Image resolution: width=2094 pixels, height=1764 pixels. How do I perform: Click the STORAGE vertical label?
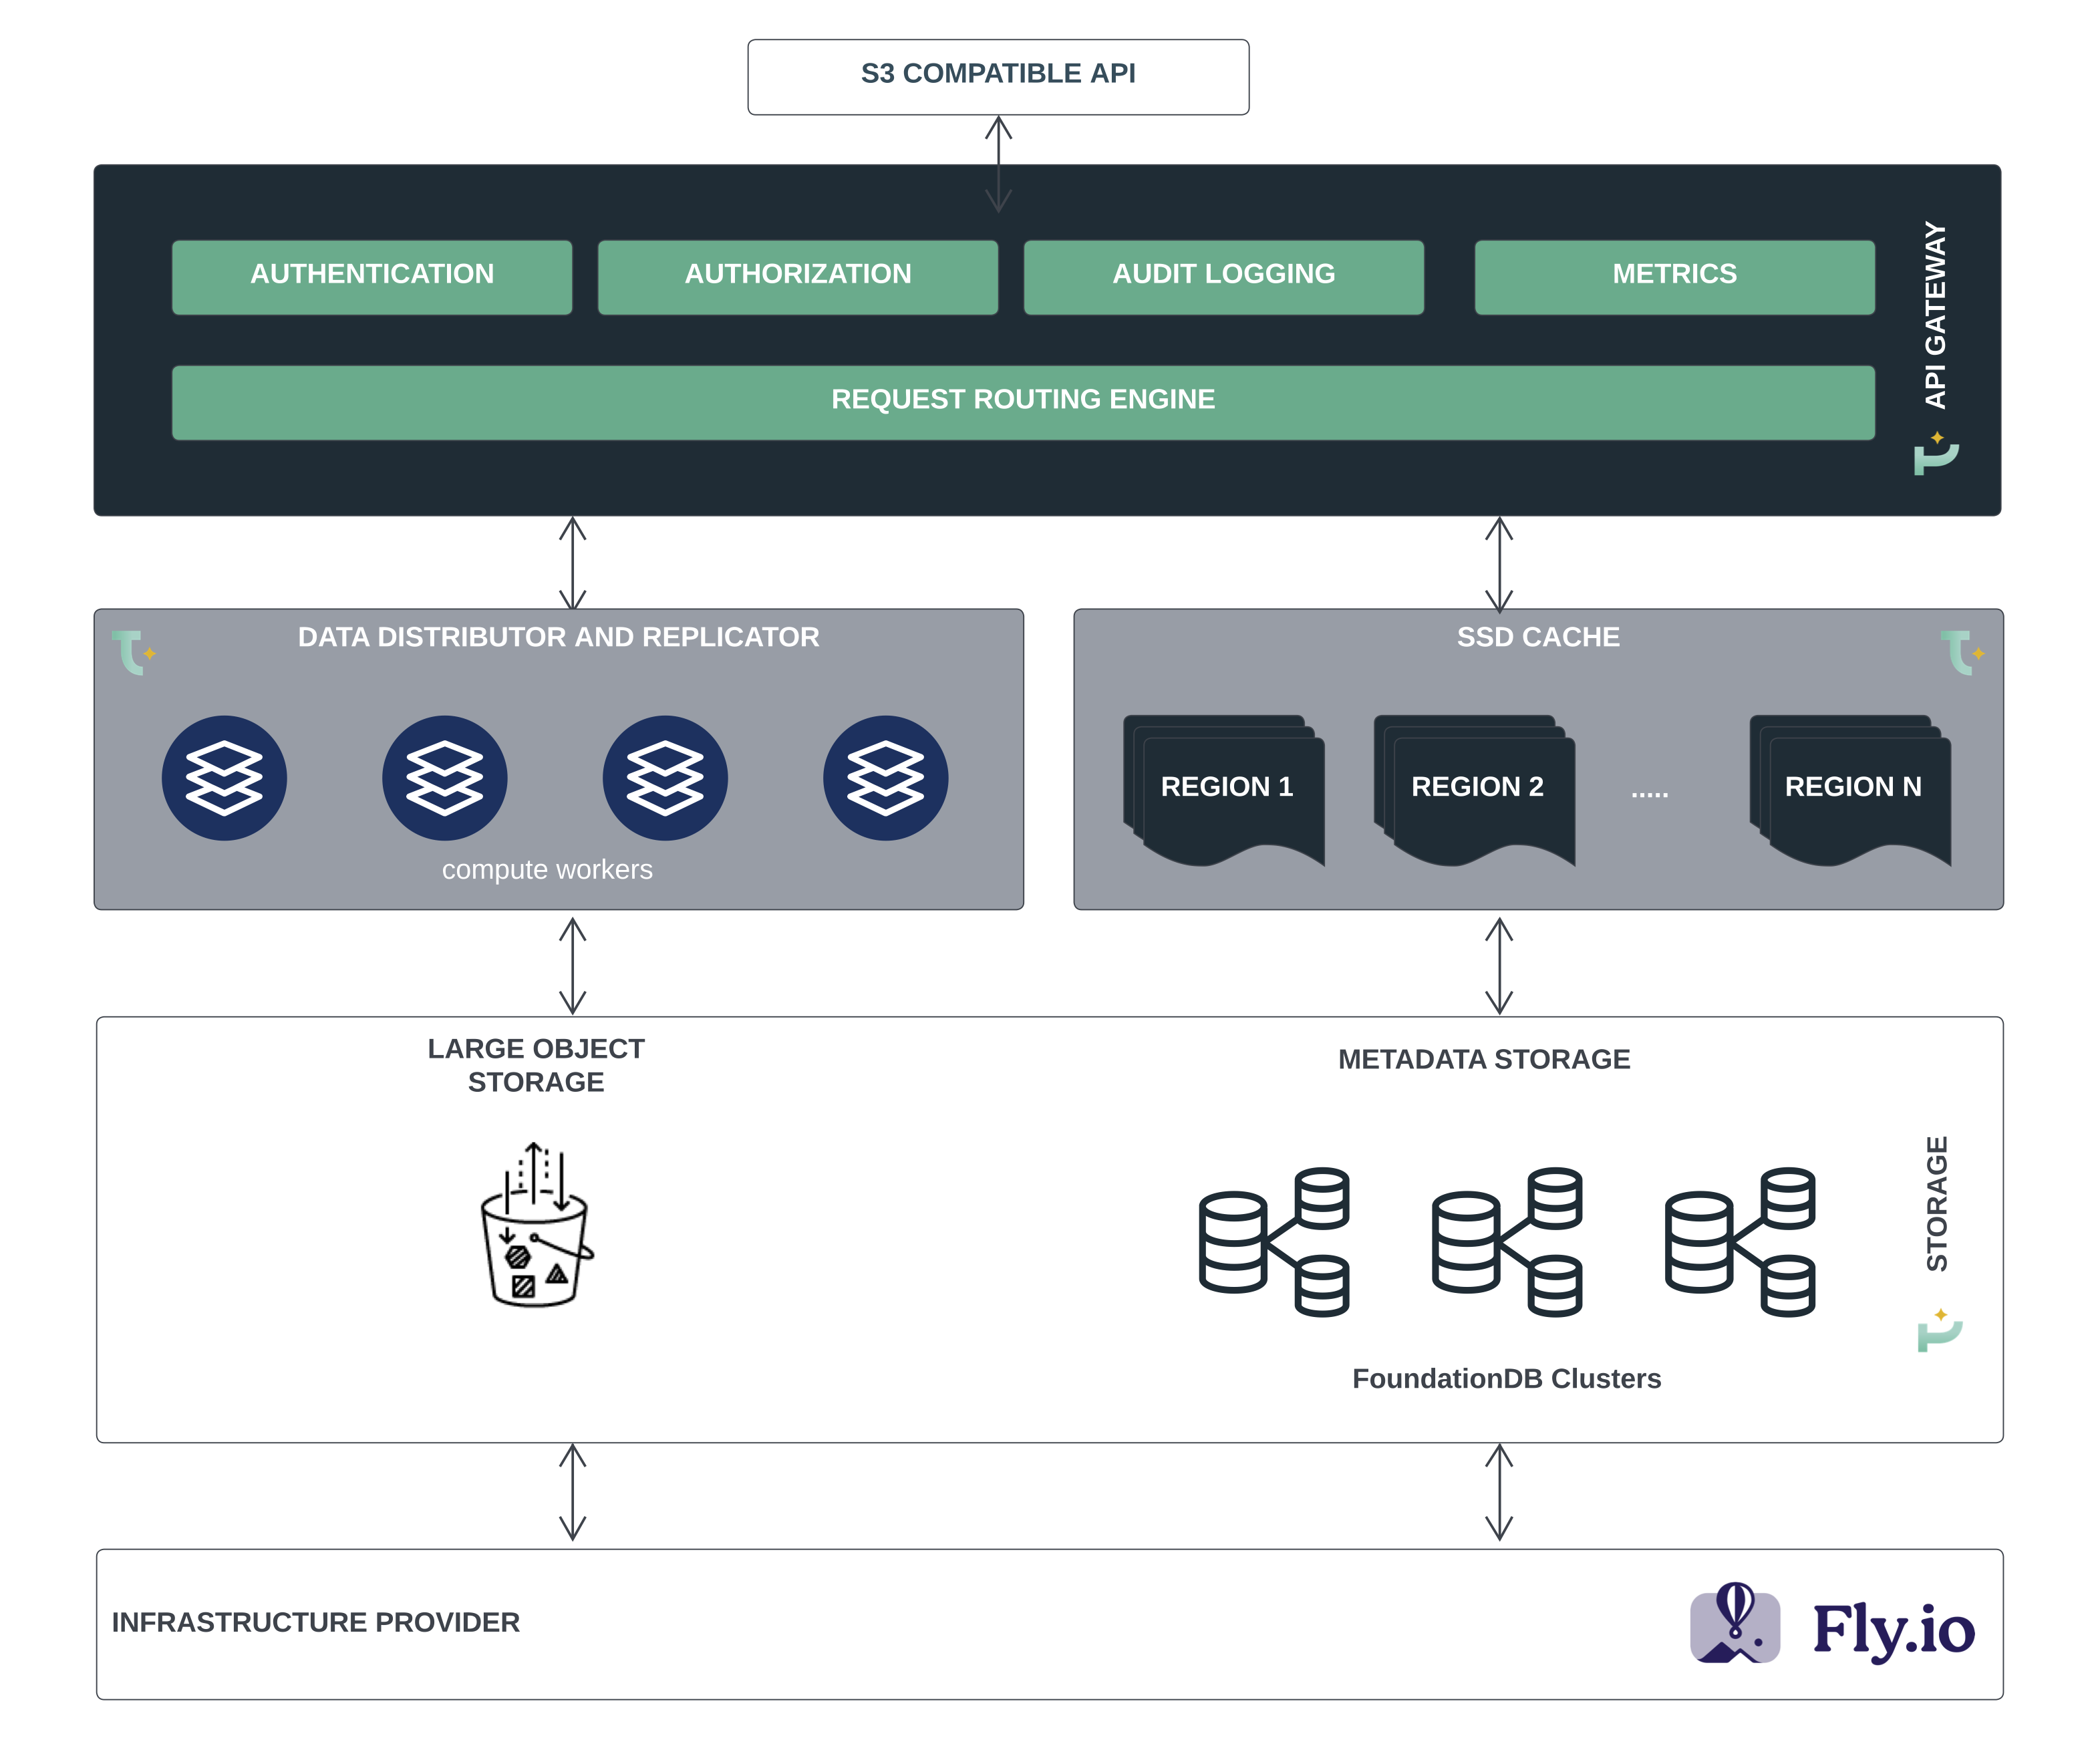pos(1937,1204)
